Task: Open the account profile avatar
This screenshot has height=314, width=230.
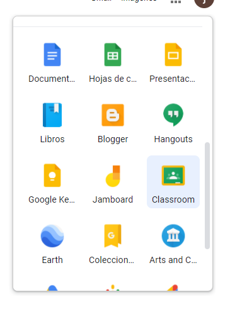Action: (x=204, y=3)
